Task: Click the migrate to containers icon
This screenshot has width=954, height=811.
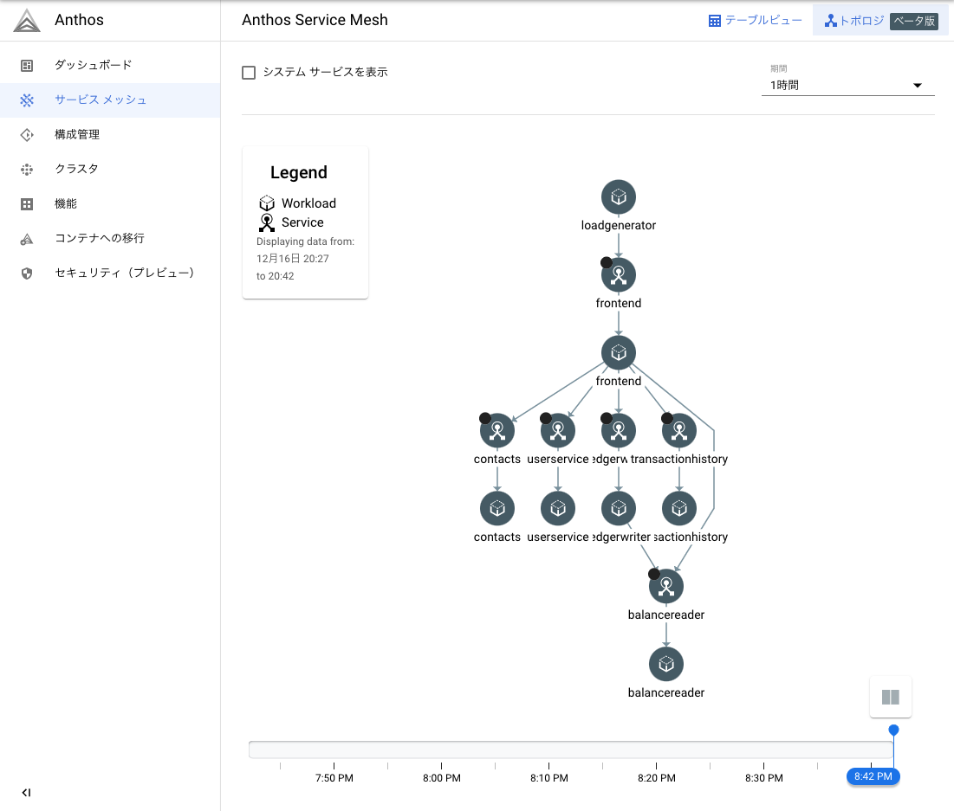Action: tap(27, 240)
